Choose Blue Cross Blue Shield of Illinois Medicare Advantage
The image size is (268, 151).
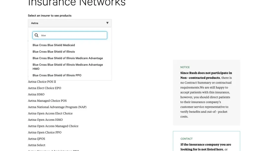click(68, 58)
